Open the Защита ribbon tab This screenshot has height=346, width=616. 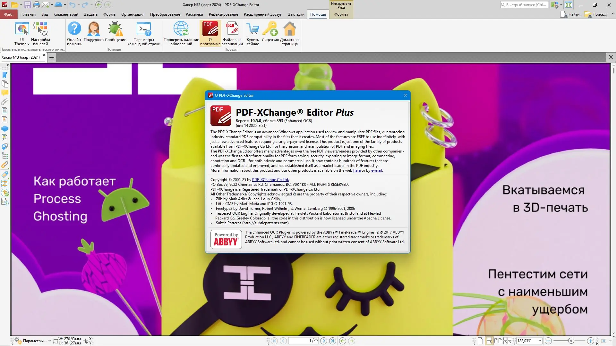pyautogui.click(x=90, y=14)
